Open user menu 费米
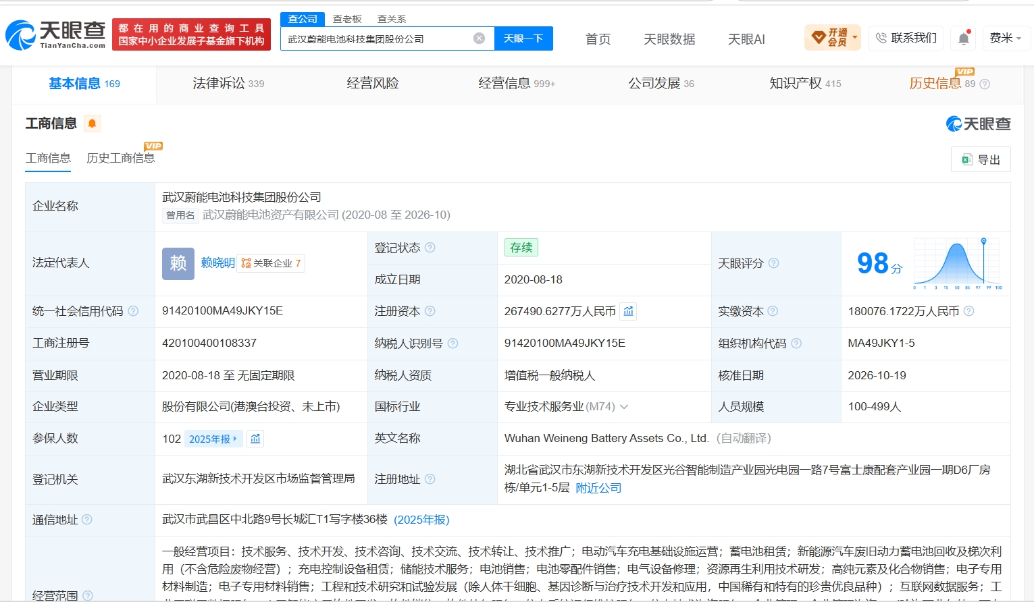Viewport: 1034px width, 602px height. 1006,38
